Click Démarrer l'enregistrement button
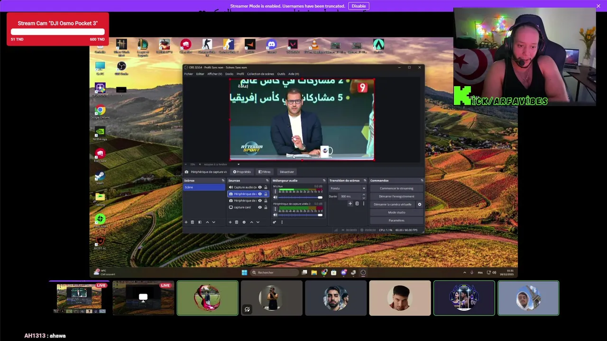Screen dimensions: 607x341 [x=396, y=196]
